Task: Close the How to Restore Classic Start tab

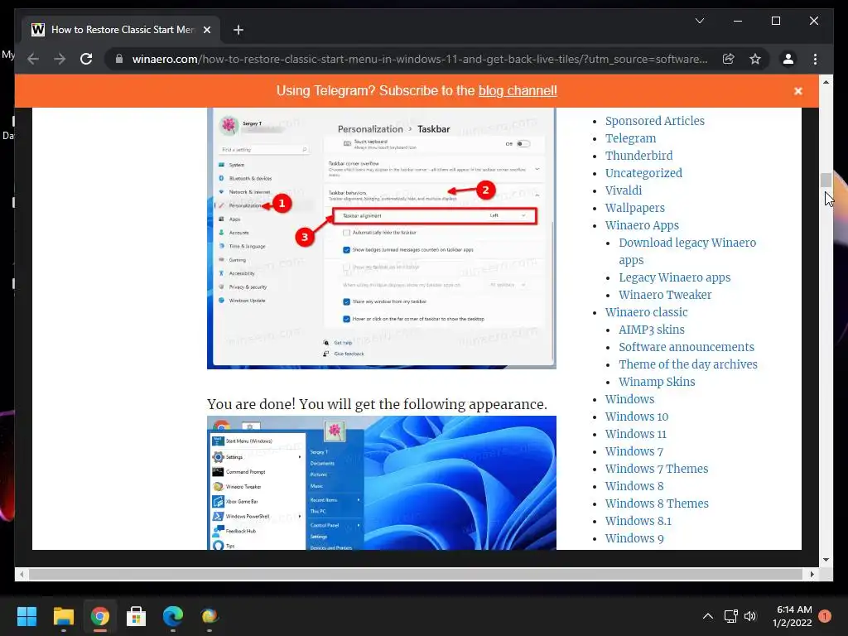Action: pyautogui.click(x=206, y=30)
